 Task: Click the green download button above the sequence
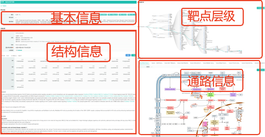pyautogui.click(x=133, y=55)
